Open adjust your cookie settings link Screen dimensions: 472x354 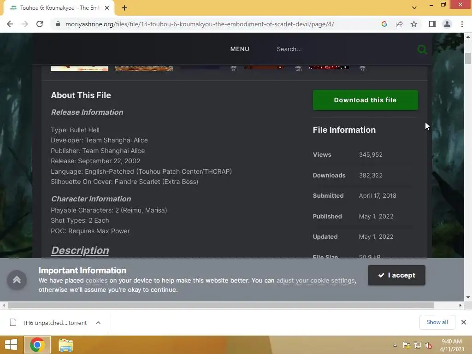(315, 281)
